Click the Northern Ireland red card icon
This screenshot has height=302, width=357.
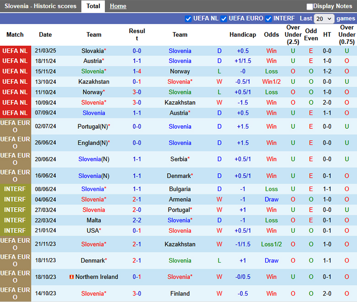pyautogui.click(x=71, y=277)
